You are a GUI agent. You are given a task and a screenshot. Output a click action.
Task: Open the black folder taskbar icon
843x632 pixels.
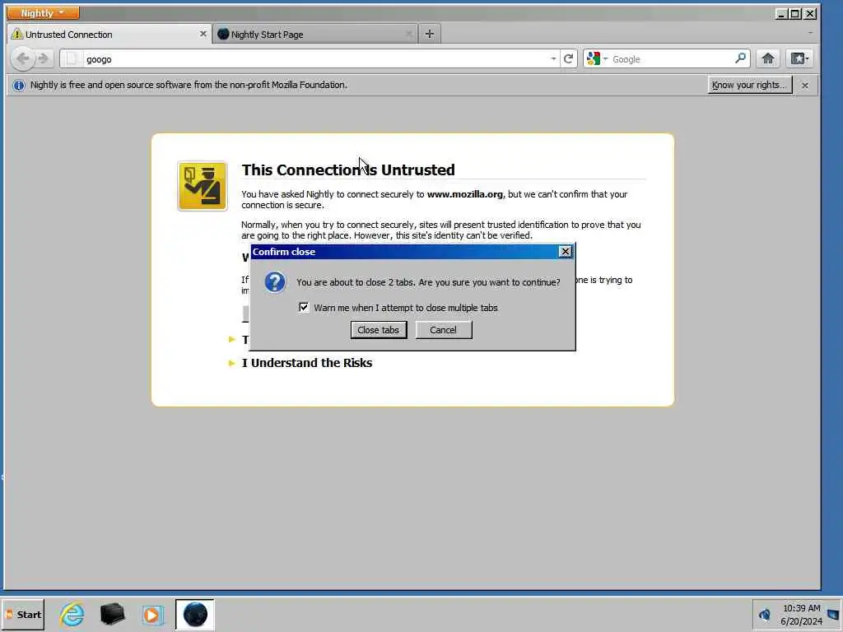(x=112, y=614)
